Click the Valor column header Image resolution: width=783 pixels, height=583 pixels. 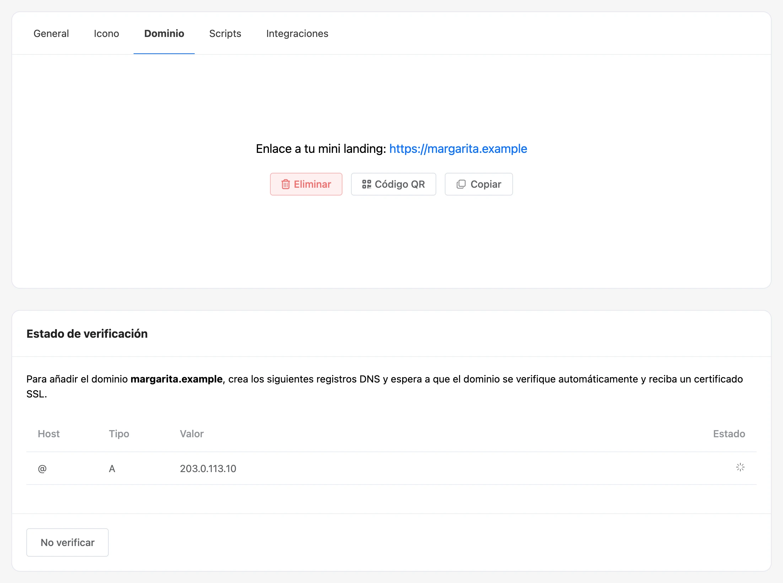pyautogui.click(x=192, y=434)
